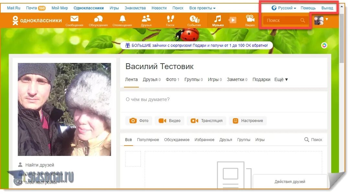Viewport: 350px width, 194px height.
Task: Click the БОЛЬШИЕ зайчики promo banner
Action: tap(197, 46)
